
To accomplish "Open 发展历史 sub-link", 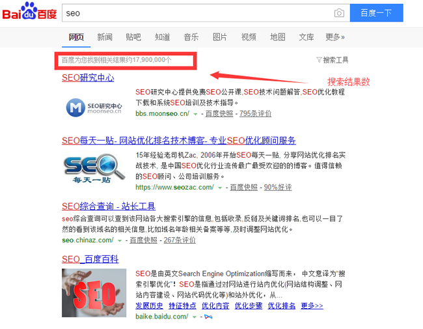I will tap(149, 306).
